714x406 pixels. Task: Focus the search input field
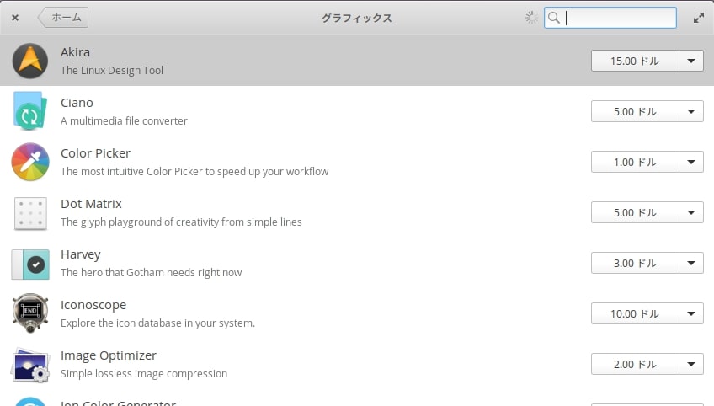tap(619, 18)
